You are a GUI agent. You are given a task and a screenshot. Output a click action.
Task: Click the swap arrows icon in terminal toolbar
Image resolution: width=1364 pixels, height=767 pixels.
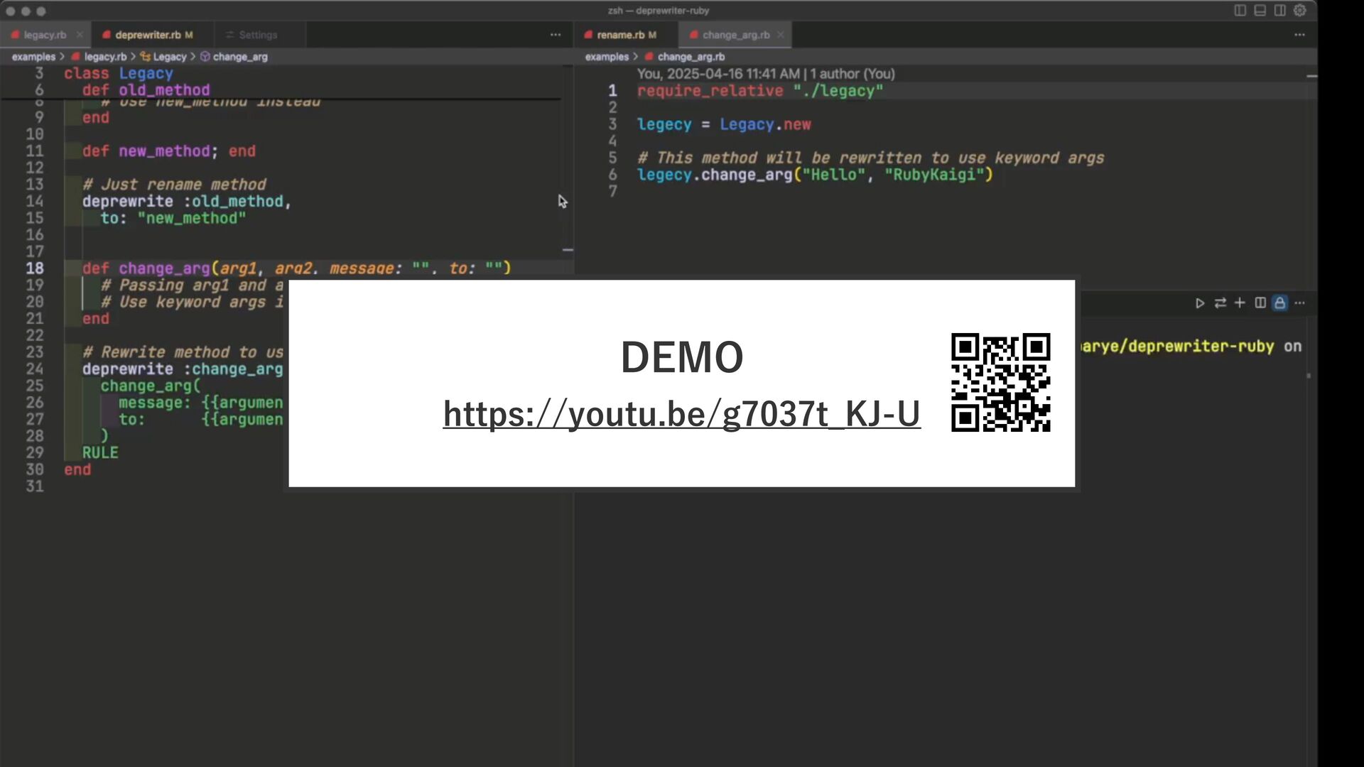click(1220, 303)
